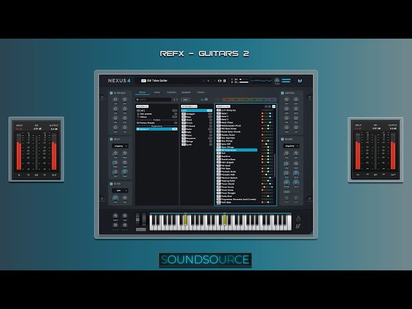Viewport: 412px width, 309px height.
Task: Click the pitch bend wheel
Action: point(138,219)
